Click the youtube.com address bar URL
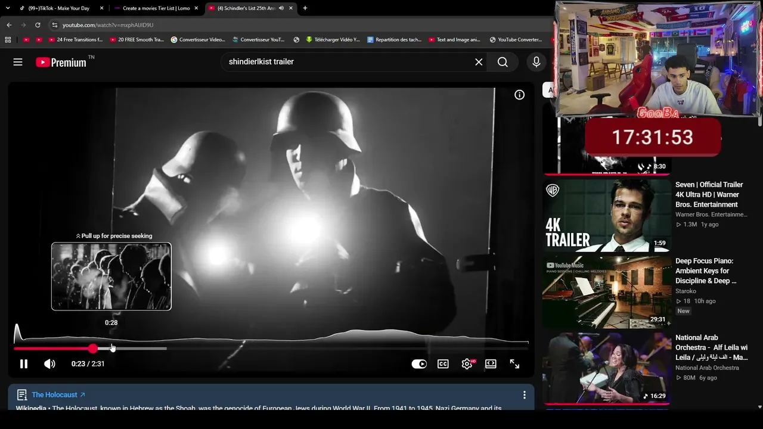 point(108,25)
